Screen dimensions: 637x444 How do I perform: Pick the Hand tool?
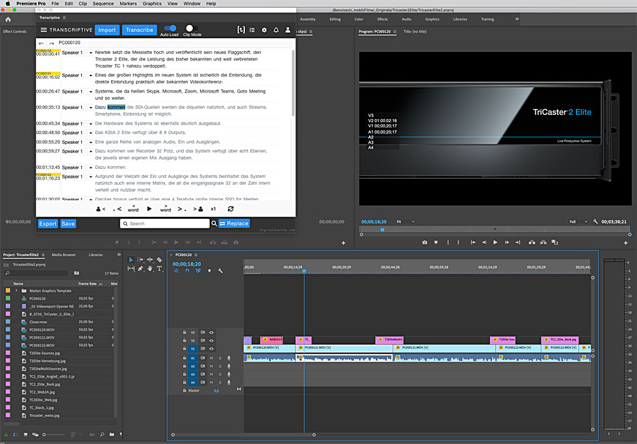point(150,269)
